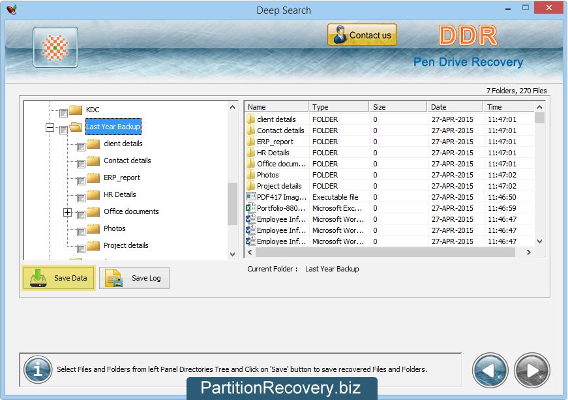This screenshot has height=400, width=568.
Task: Select client details folder in tree
Action: 123,144
